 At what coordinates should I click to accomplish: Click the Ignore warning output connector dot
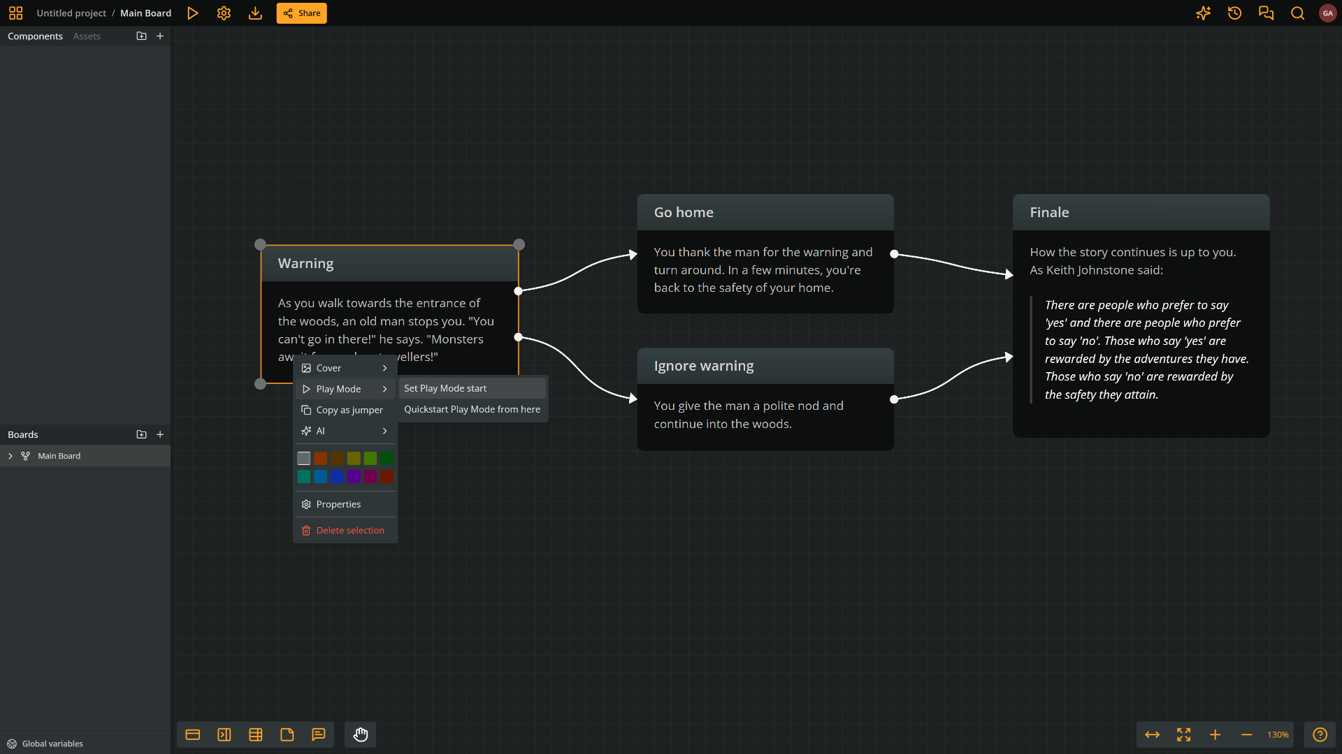tap(894, 399)
